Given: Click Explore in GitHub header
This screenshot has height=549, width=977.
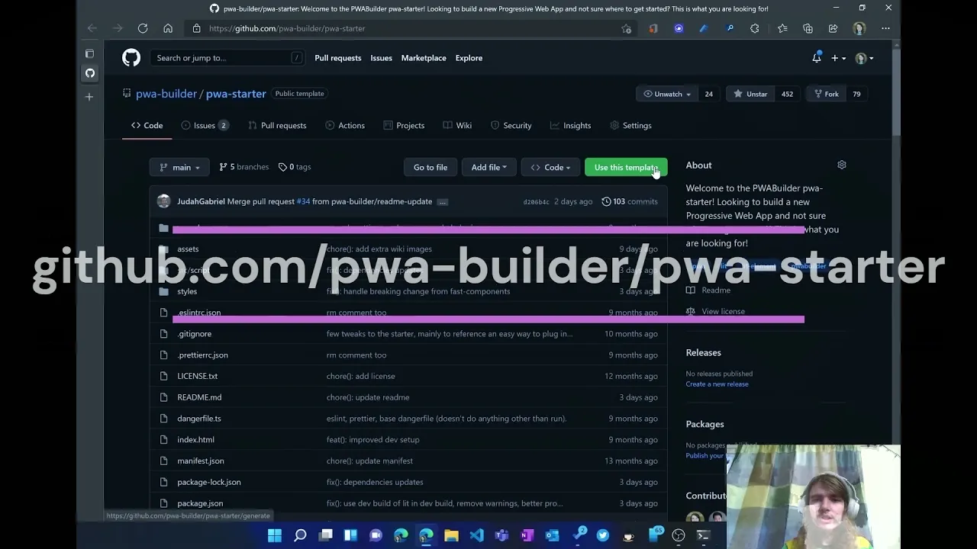Looking at the screenshot, I should (x=469, y=58).
